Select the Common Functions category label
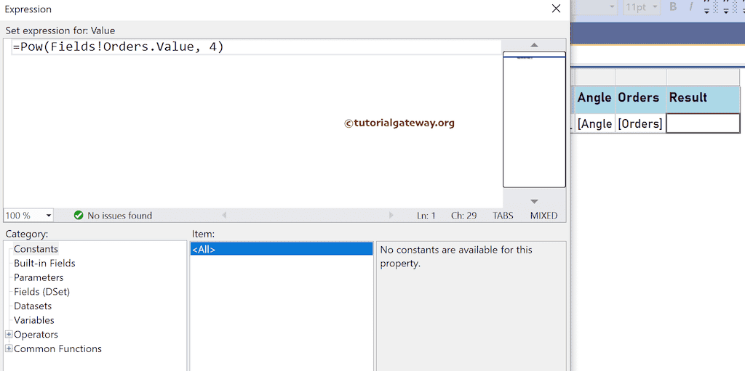Viewport: 745px width, 371px height. (58, 348)
